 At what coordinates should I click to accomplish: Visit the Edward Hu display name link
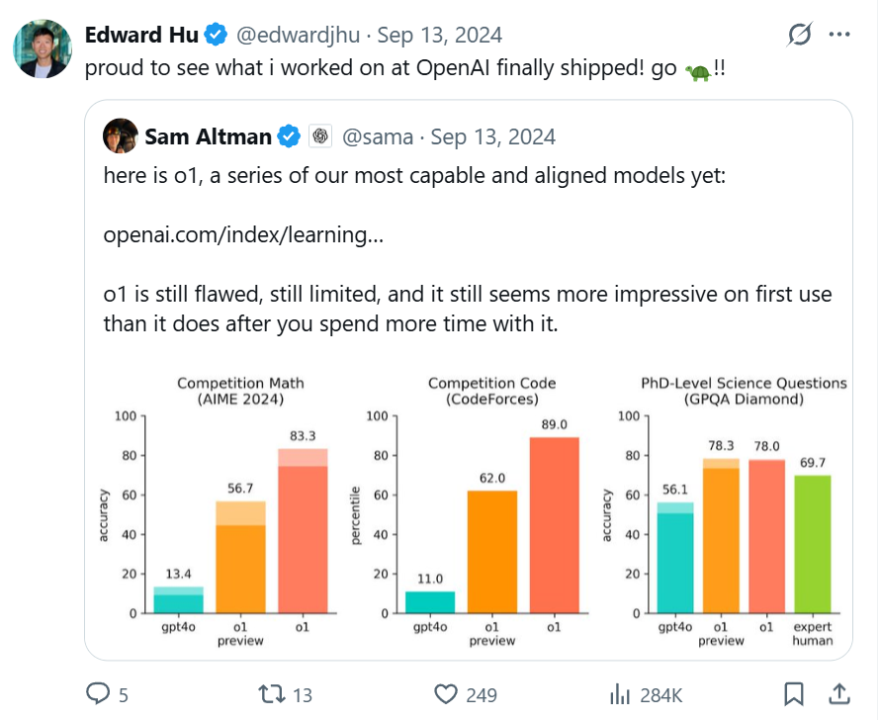coord(141,35)
